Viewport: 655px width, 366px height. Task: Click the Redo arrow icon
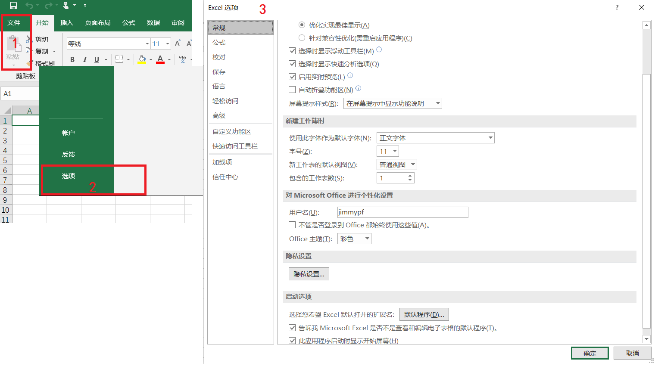pos(48,6)
